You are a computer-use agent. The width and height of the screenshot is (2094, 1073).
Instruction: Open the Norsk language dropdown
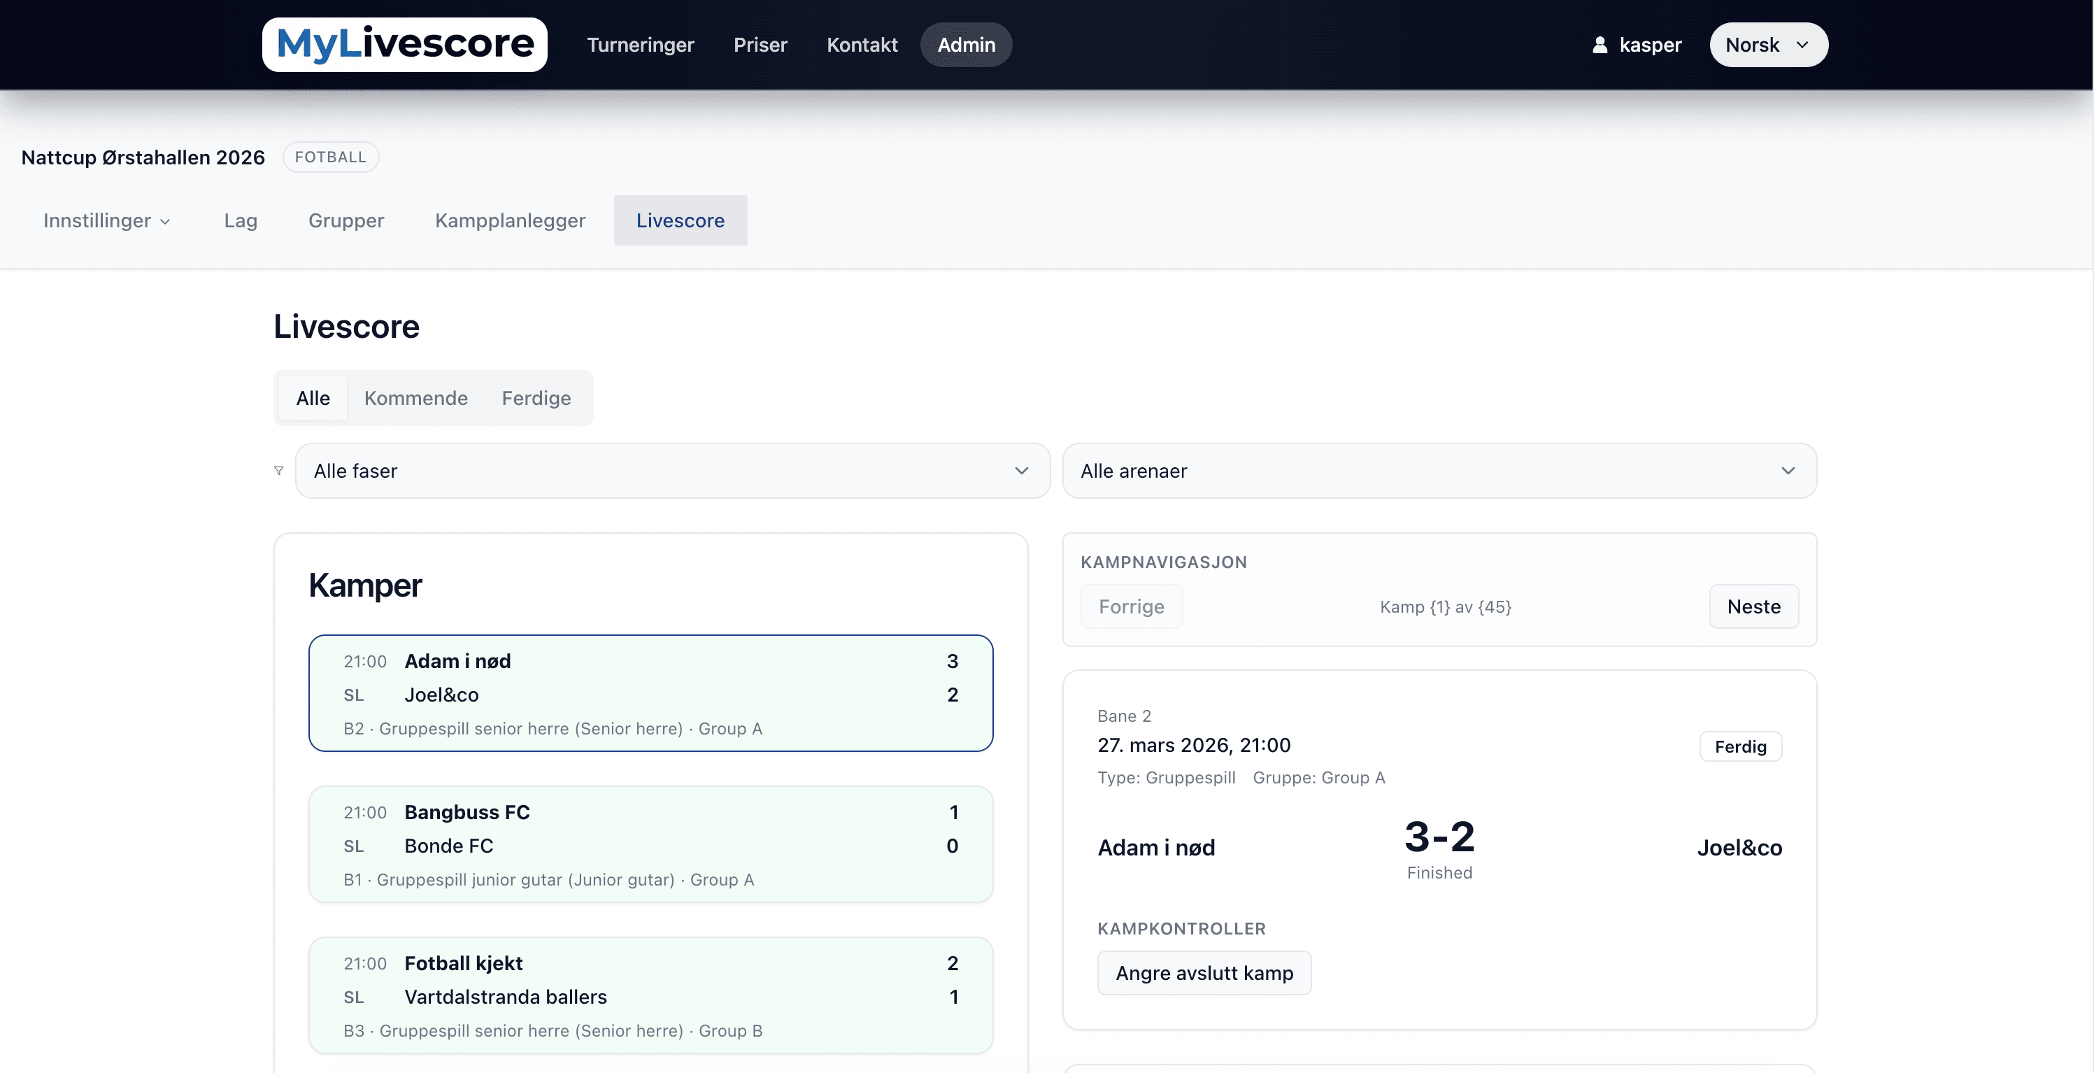click(1767, 45)
